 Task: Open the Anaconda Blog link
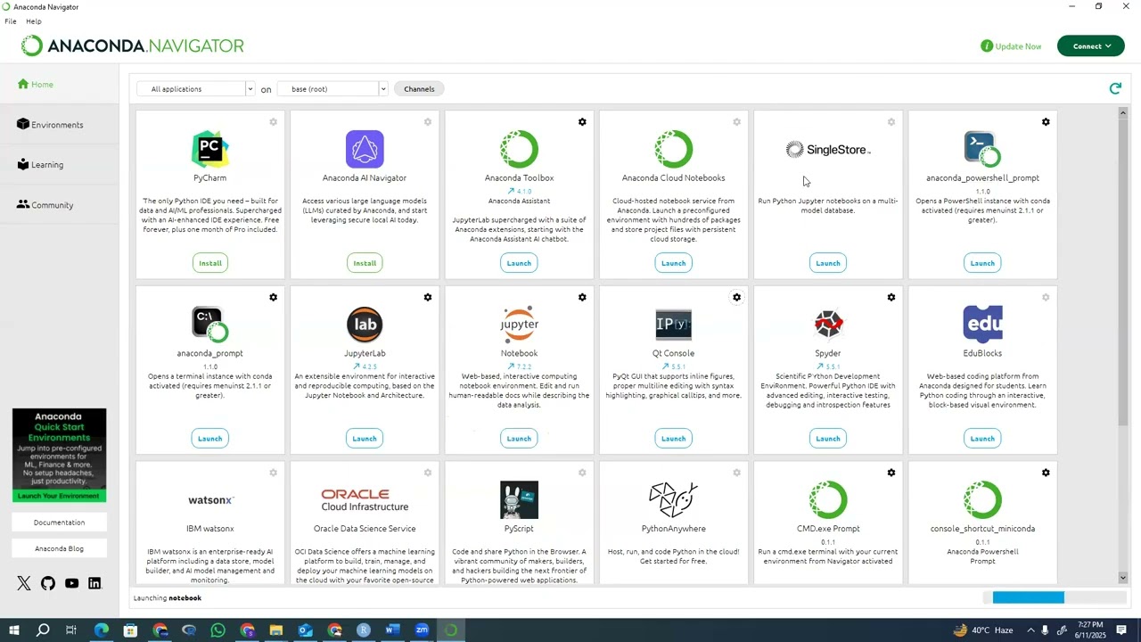(59, 548)
